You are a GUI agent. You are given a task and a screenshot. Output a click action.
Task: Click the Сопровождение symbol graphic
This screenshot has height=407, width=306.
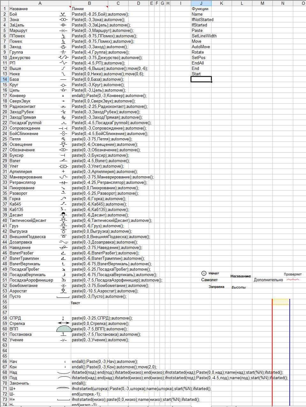[63, 128]
